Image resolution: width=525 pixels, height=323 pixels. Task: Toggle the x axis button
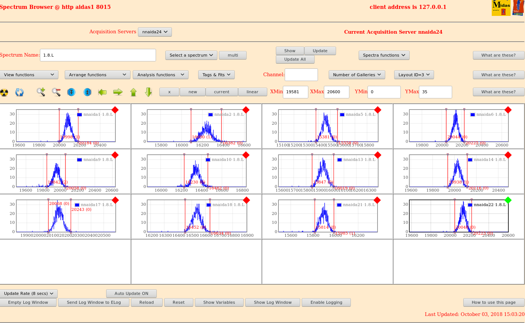pyautogui.click(x=169, y=92)
